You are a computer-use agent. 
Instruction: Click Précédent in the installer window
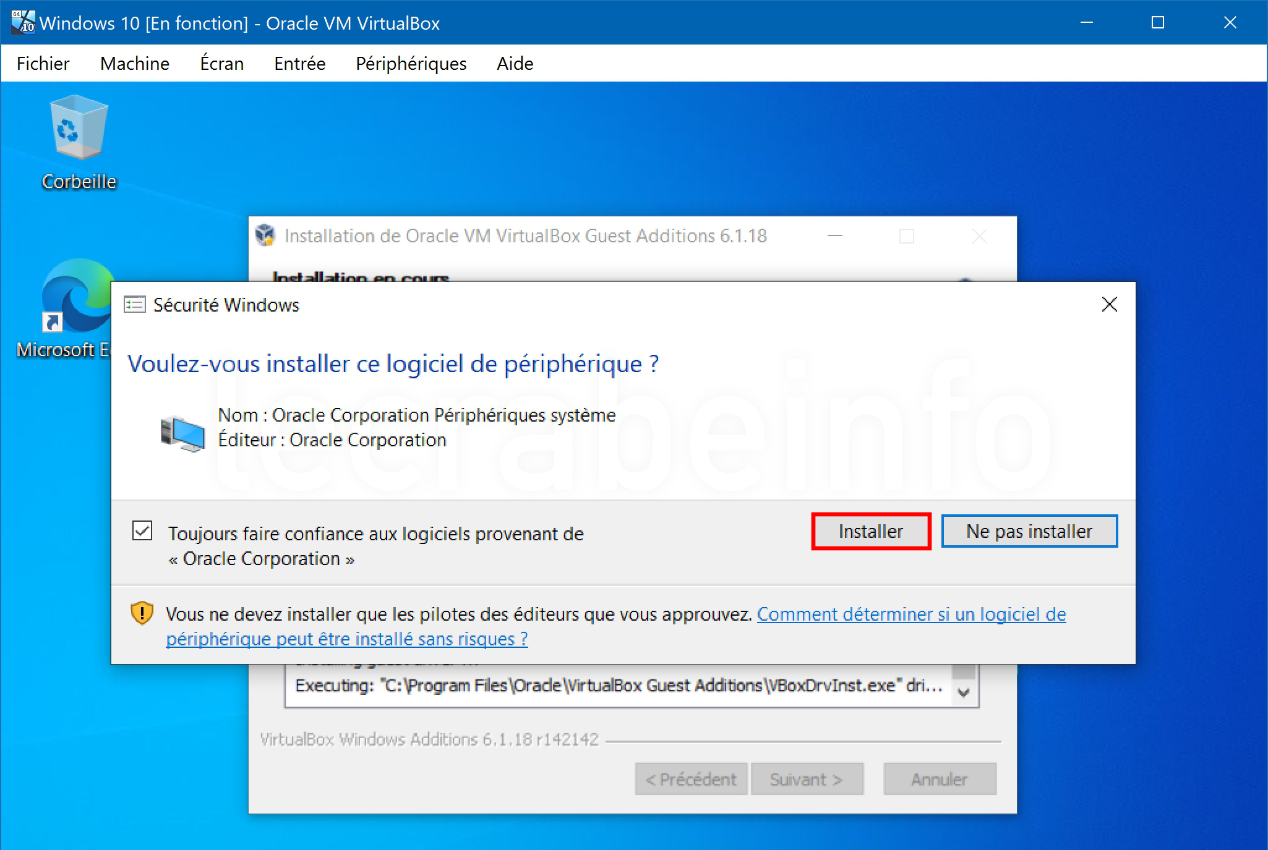pos(691,779)
